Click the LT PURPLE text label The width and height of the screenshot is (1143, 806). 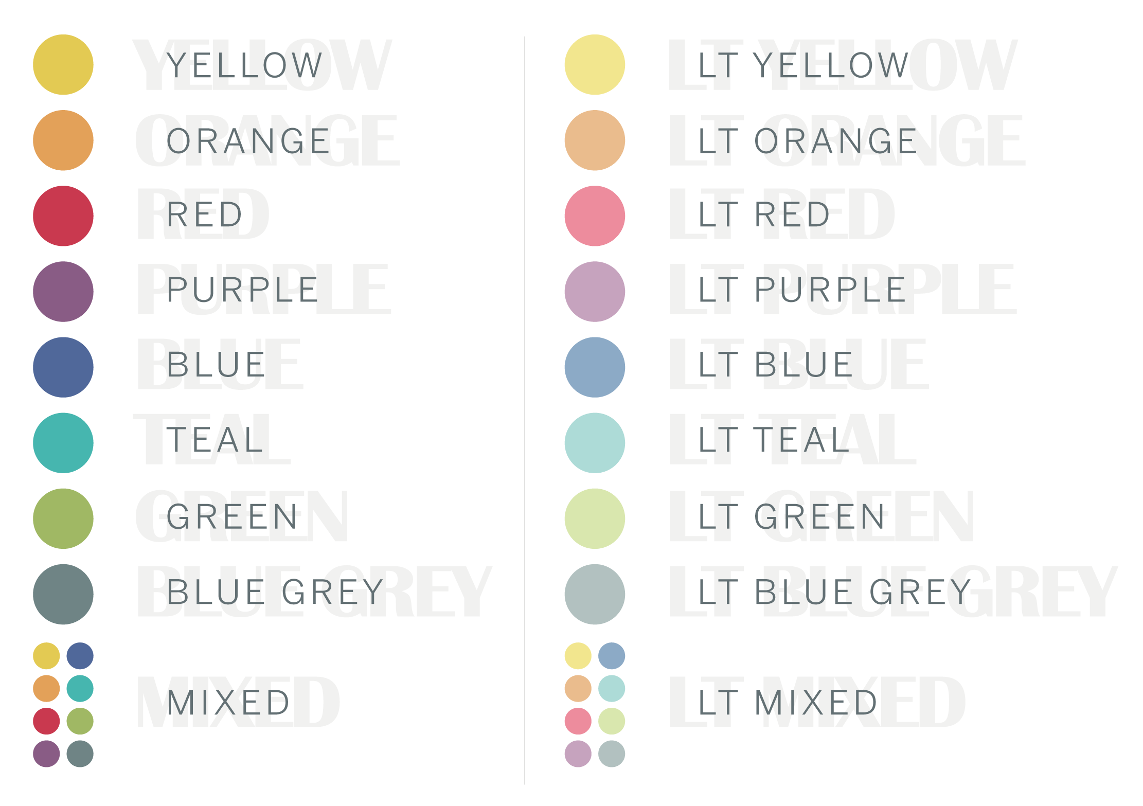(x=802, y=290)
